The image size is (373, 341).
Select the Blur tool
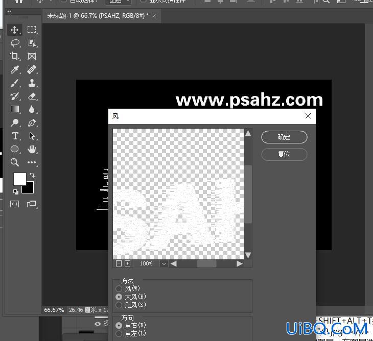(x=32, y=109)
